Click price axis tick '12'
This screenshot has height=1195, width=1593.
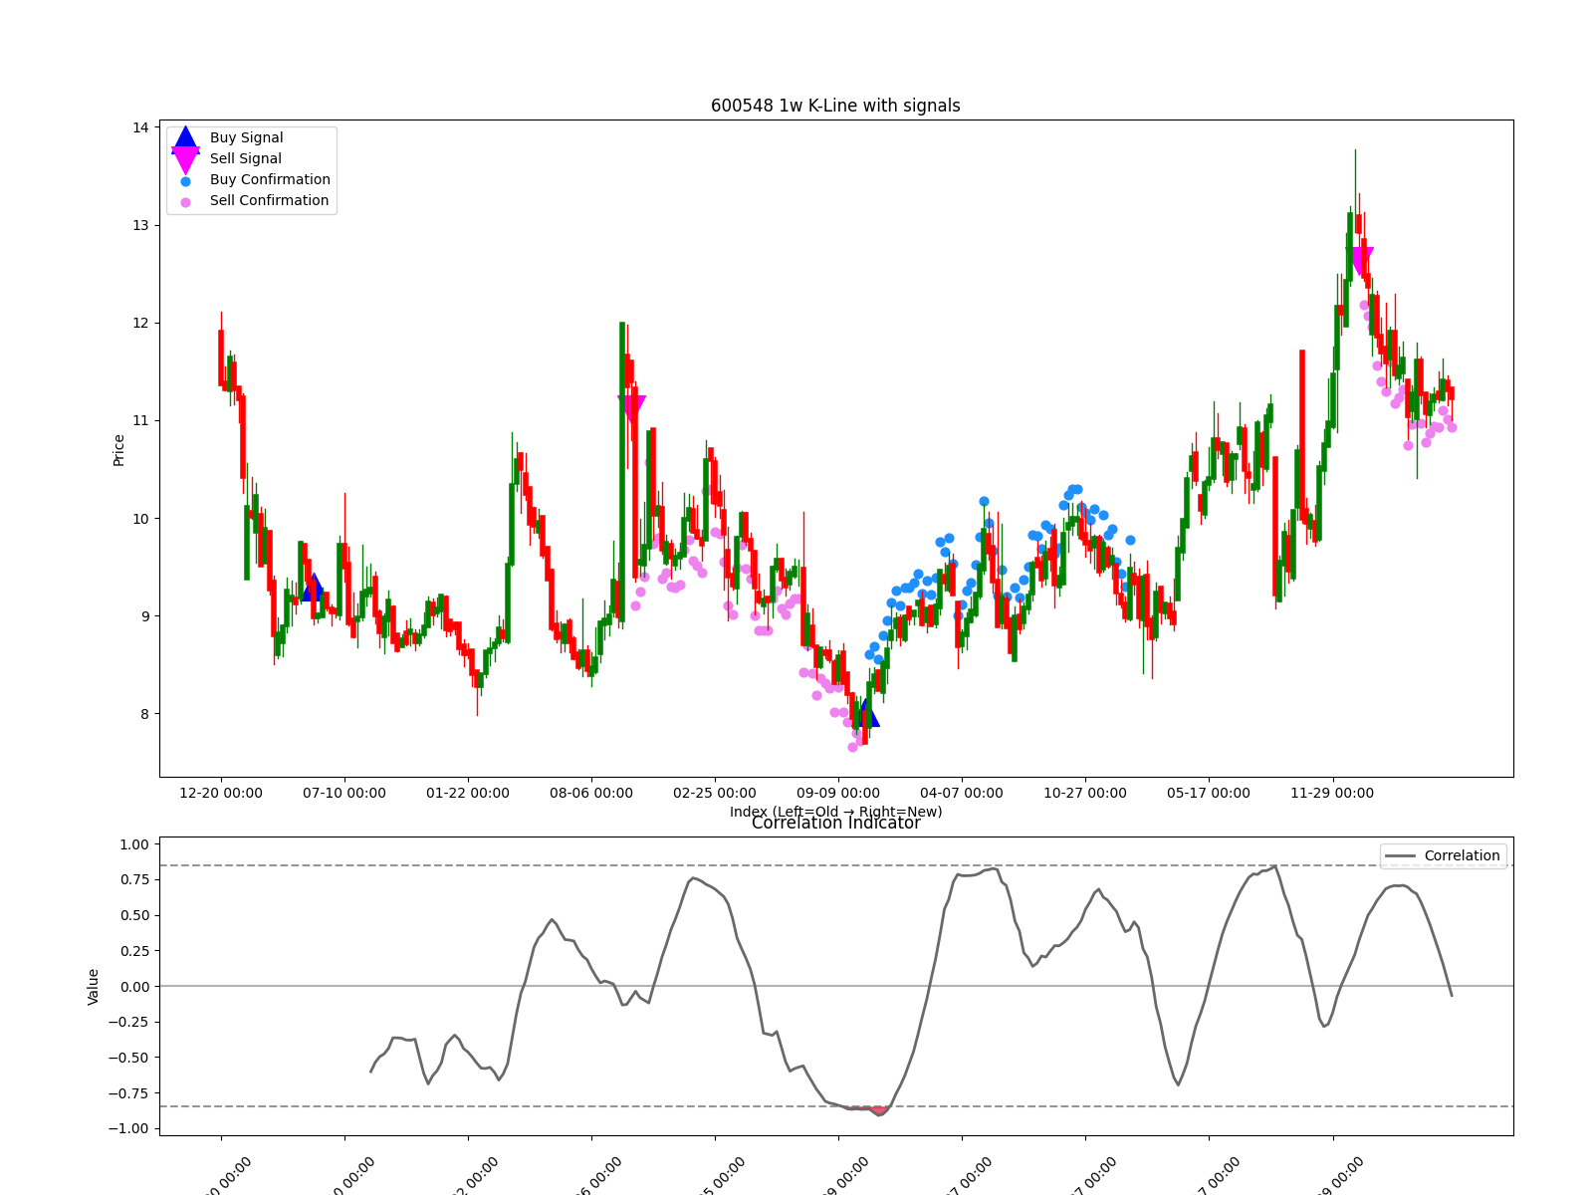click(140, 323)
